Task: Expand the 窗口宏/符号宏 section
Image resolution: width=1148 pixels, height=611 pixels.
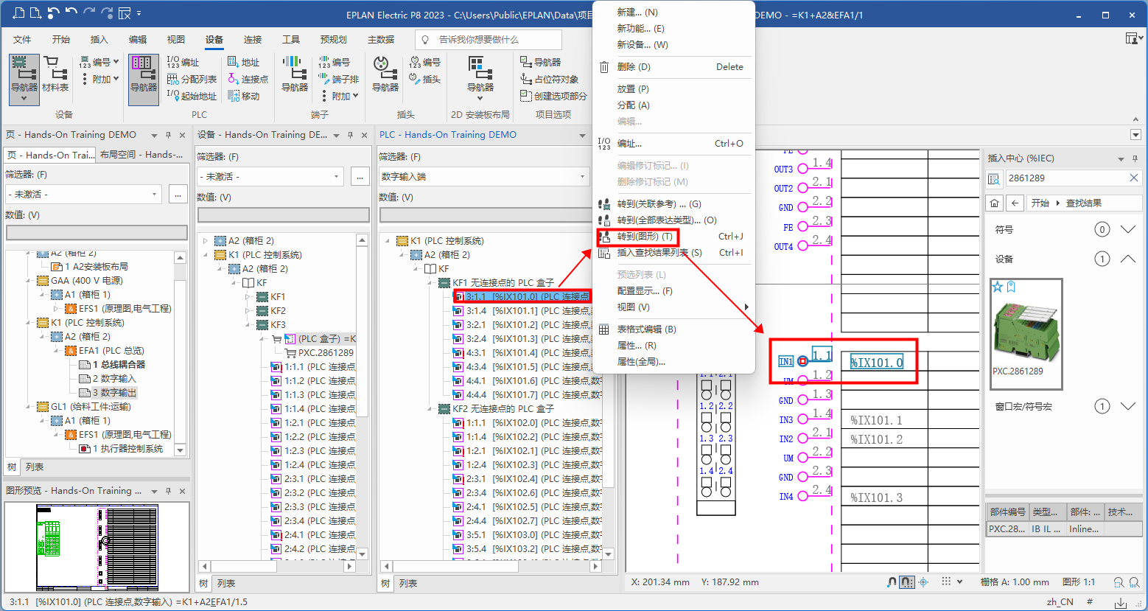Action: coord(1127,406)
